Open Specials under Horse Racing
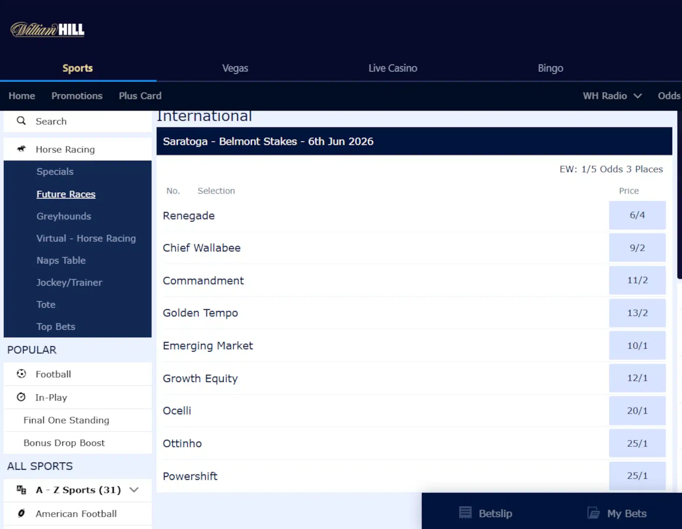Image resolution: width=682 pixels, height=529 pixels. click(x=55, y=172)
